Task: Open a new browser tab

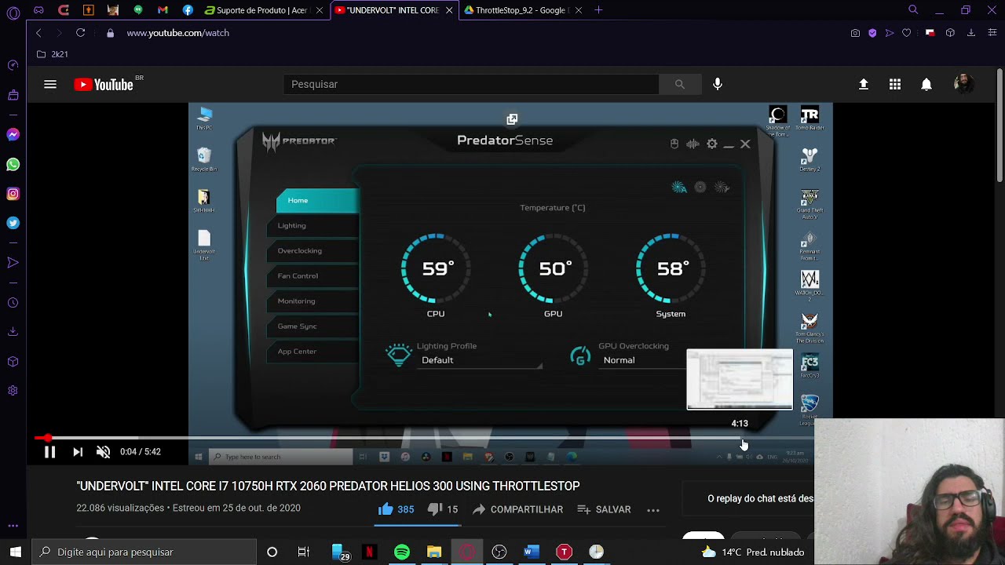Action: (x=598, y=10)
